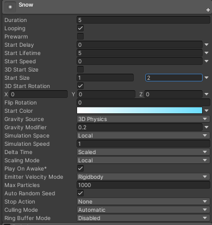Image resolution: width=212 pixels, height=225 pixels.
Task: Uncheck the Auto Random Seed checkbox
Action: [x=80, y=193]
